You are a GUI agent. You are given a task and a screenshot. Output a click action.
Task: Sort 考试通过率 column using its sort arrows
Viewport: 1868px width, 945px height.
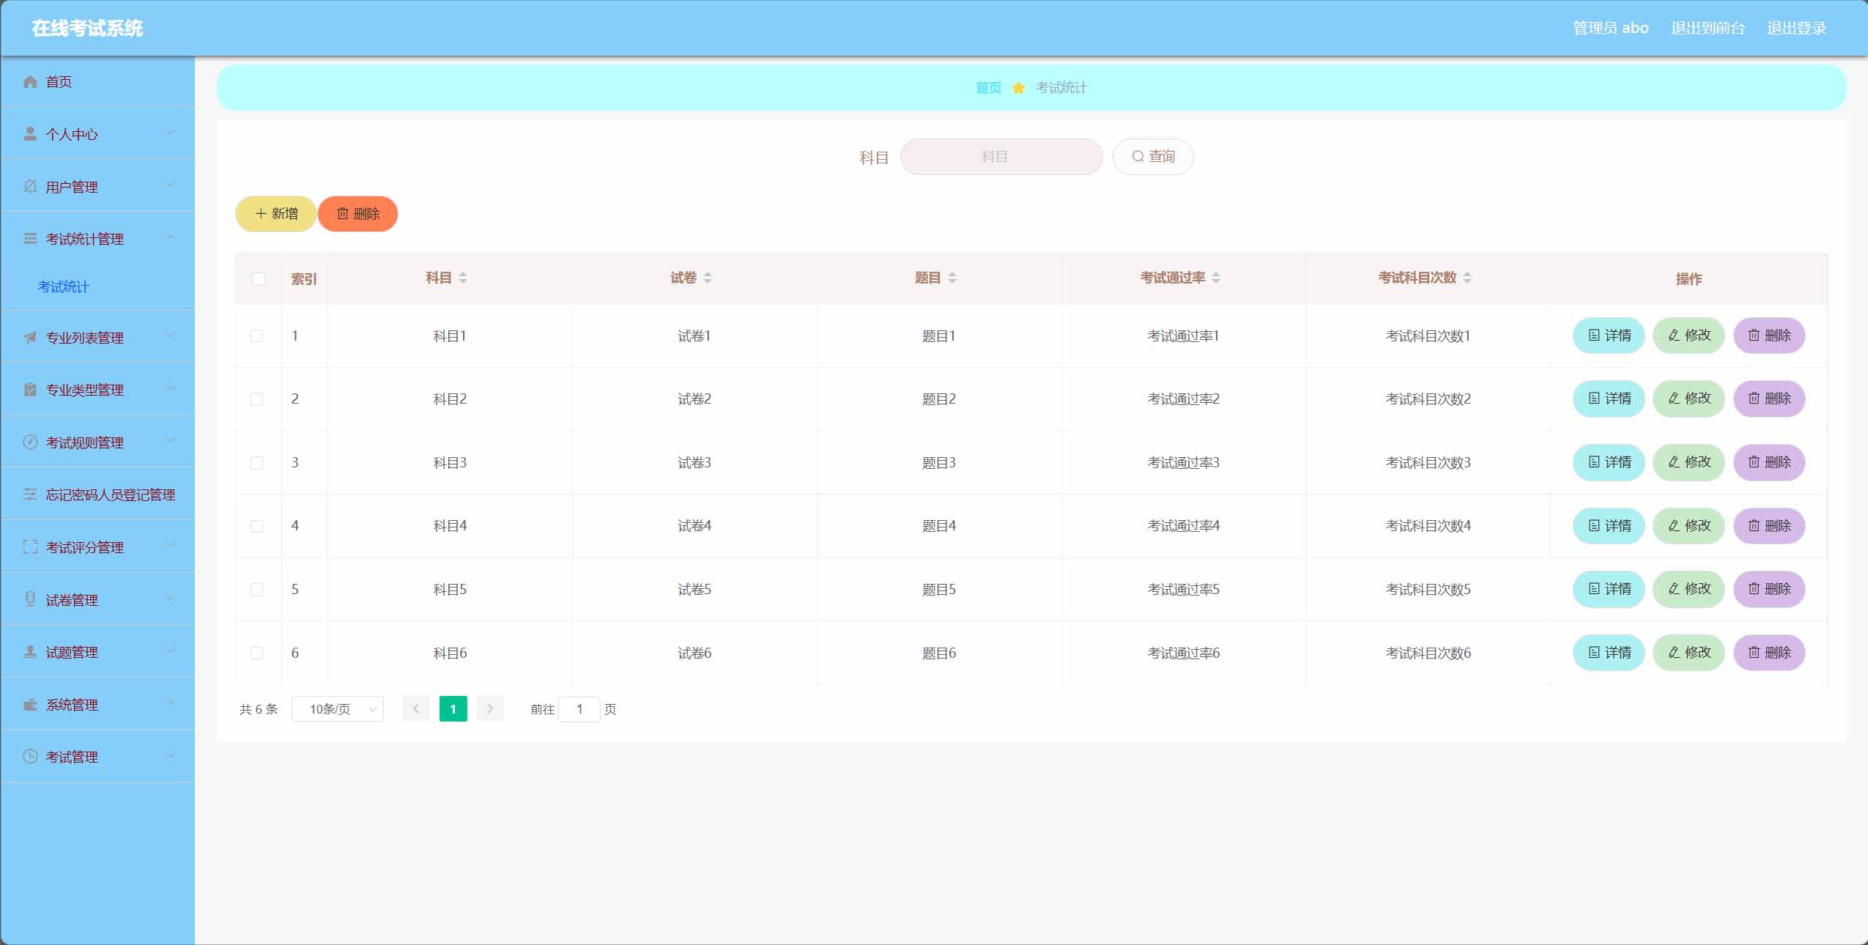click(x=1216, y=278)
